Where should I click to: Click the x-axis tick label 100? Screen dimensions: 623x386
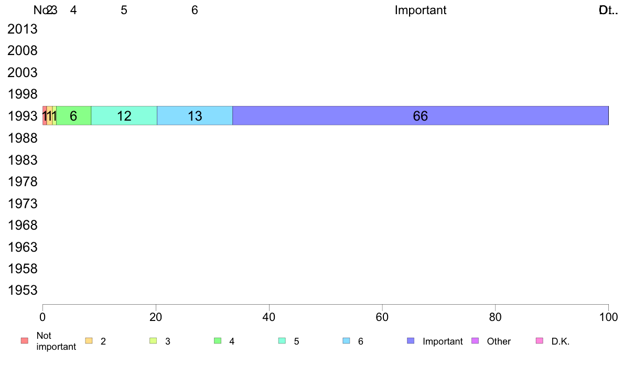(608, 317)
